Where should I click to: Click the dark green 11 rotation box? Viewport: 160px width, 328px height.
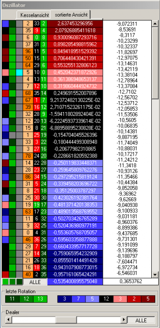pyautogui.click(x=12, y=299)
